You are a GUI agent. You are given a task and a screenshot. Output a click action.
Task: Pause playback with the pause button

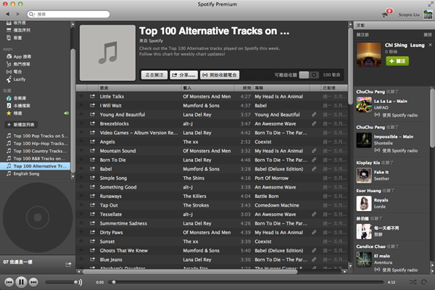[x=21, y=282]
